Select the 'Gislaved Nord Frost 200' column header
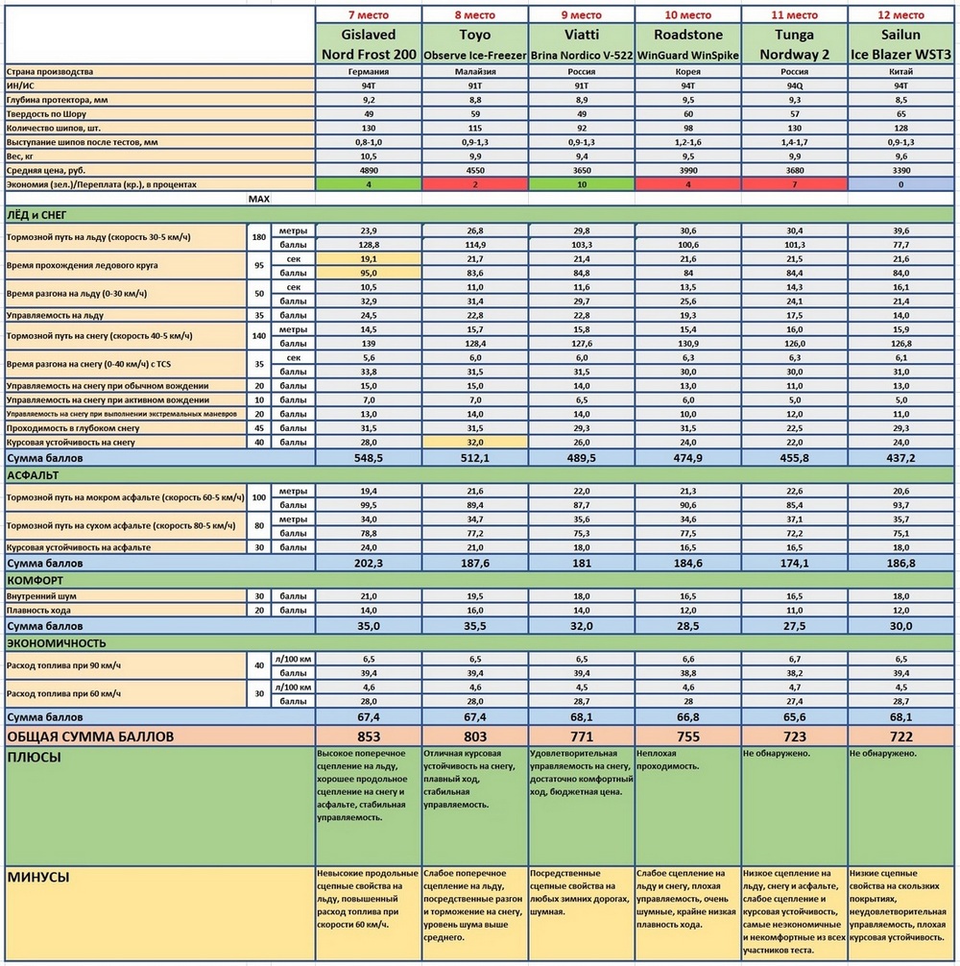This screenshot has height=966, width=960. (x=369, y=44)
